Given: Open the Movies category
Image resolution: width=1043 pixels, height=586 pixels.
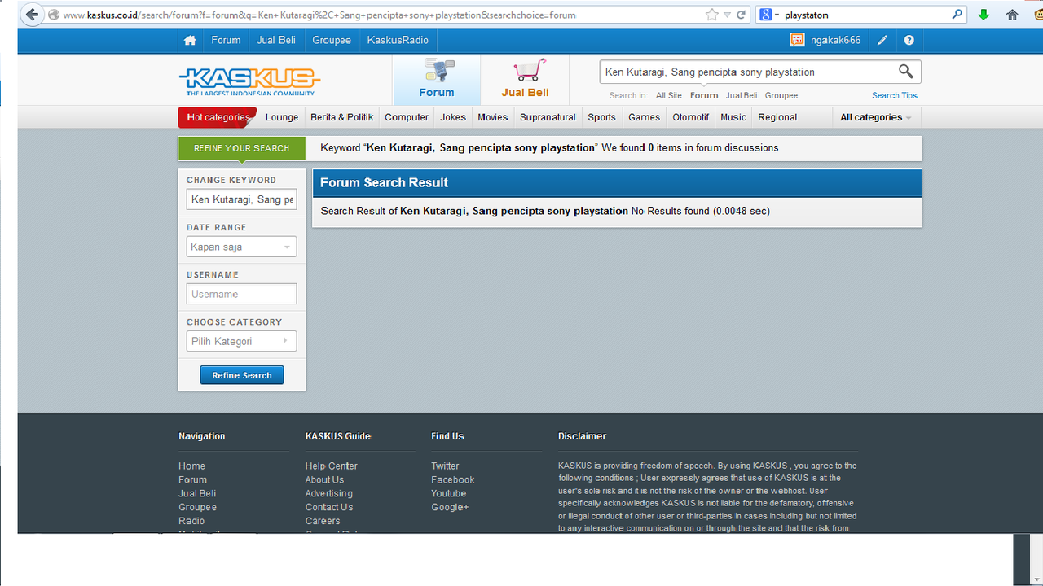Looking at the screenshot, I should (x=493, y=117).
